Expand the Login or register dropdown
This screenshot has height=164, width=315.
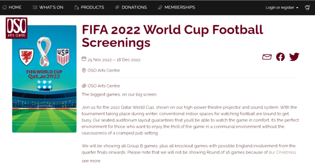click(x=282, y=8)
